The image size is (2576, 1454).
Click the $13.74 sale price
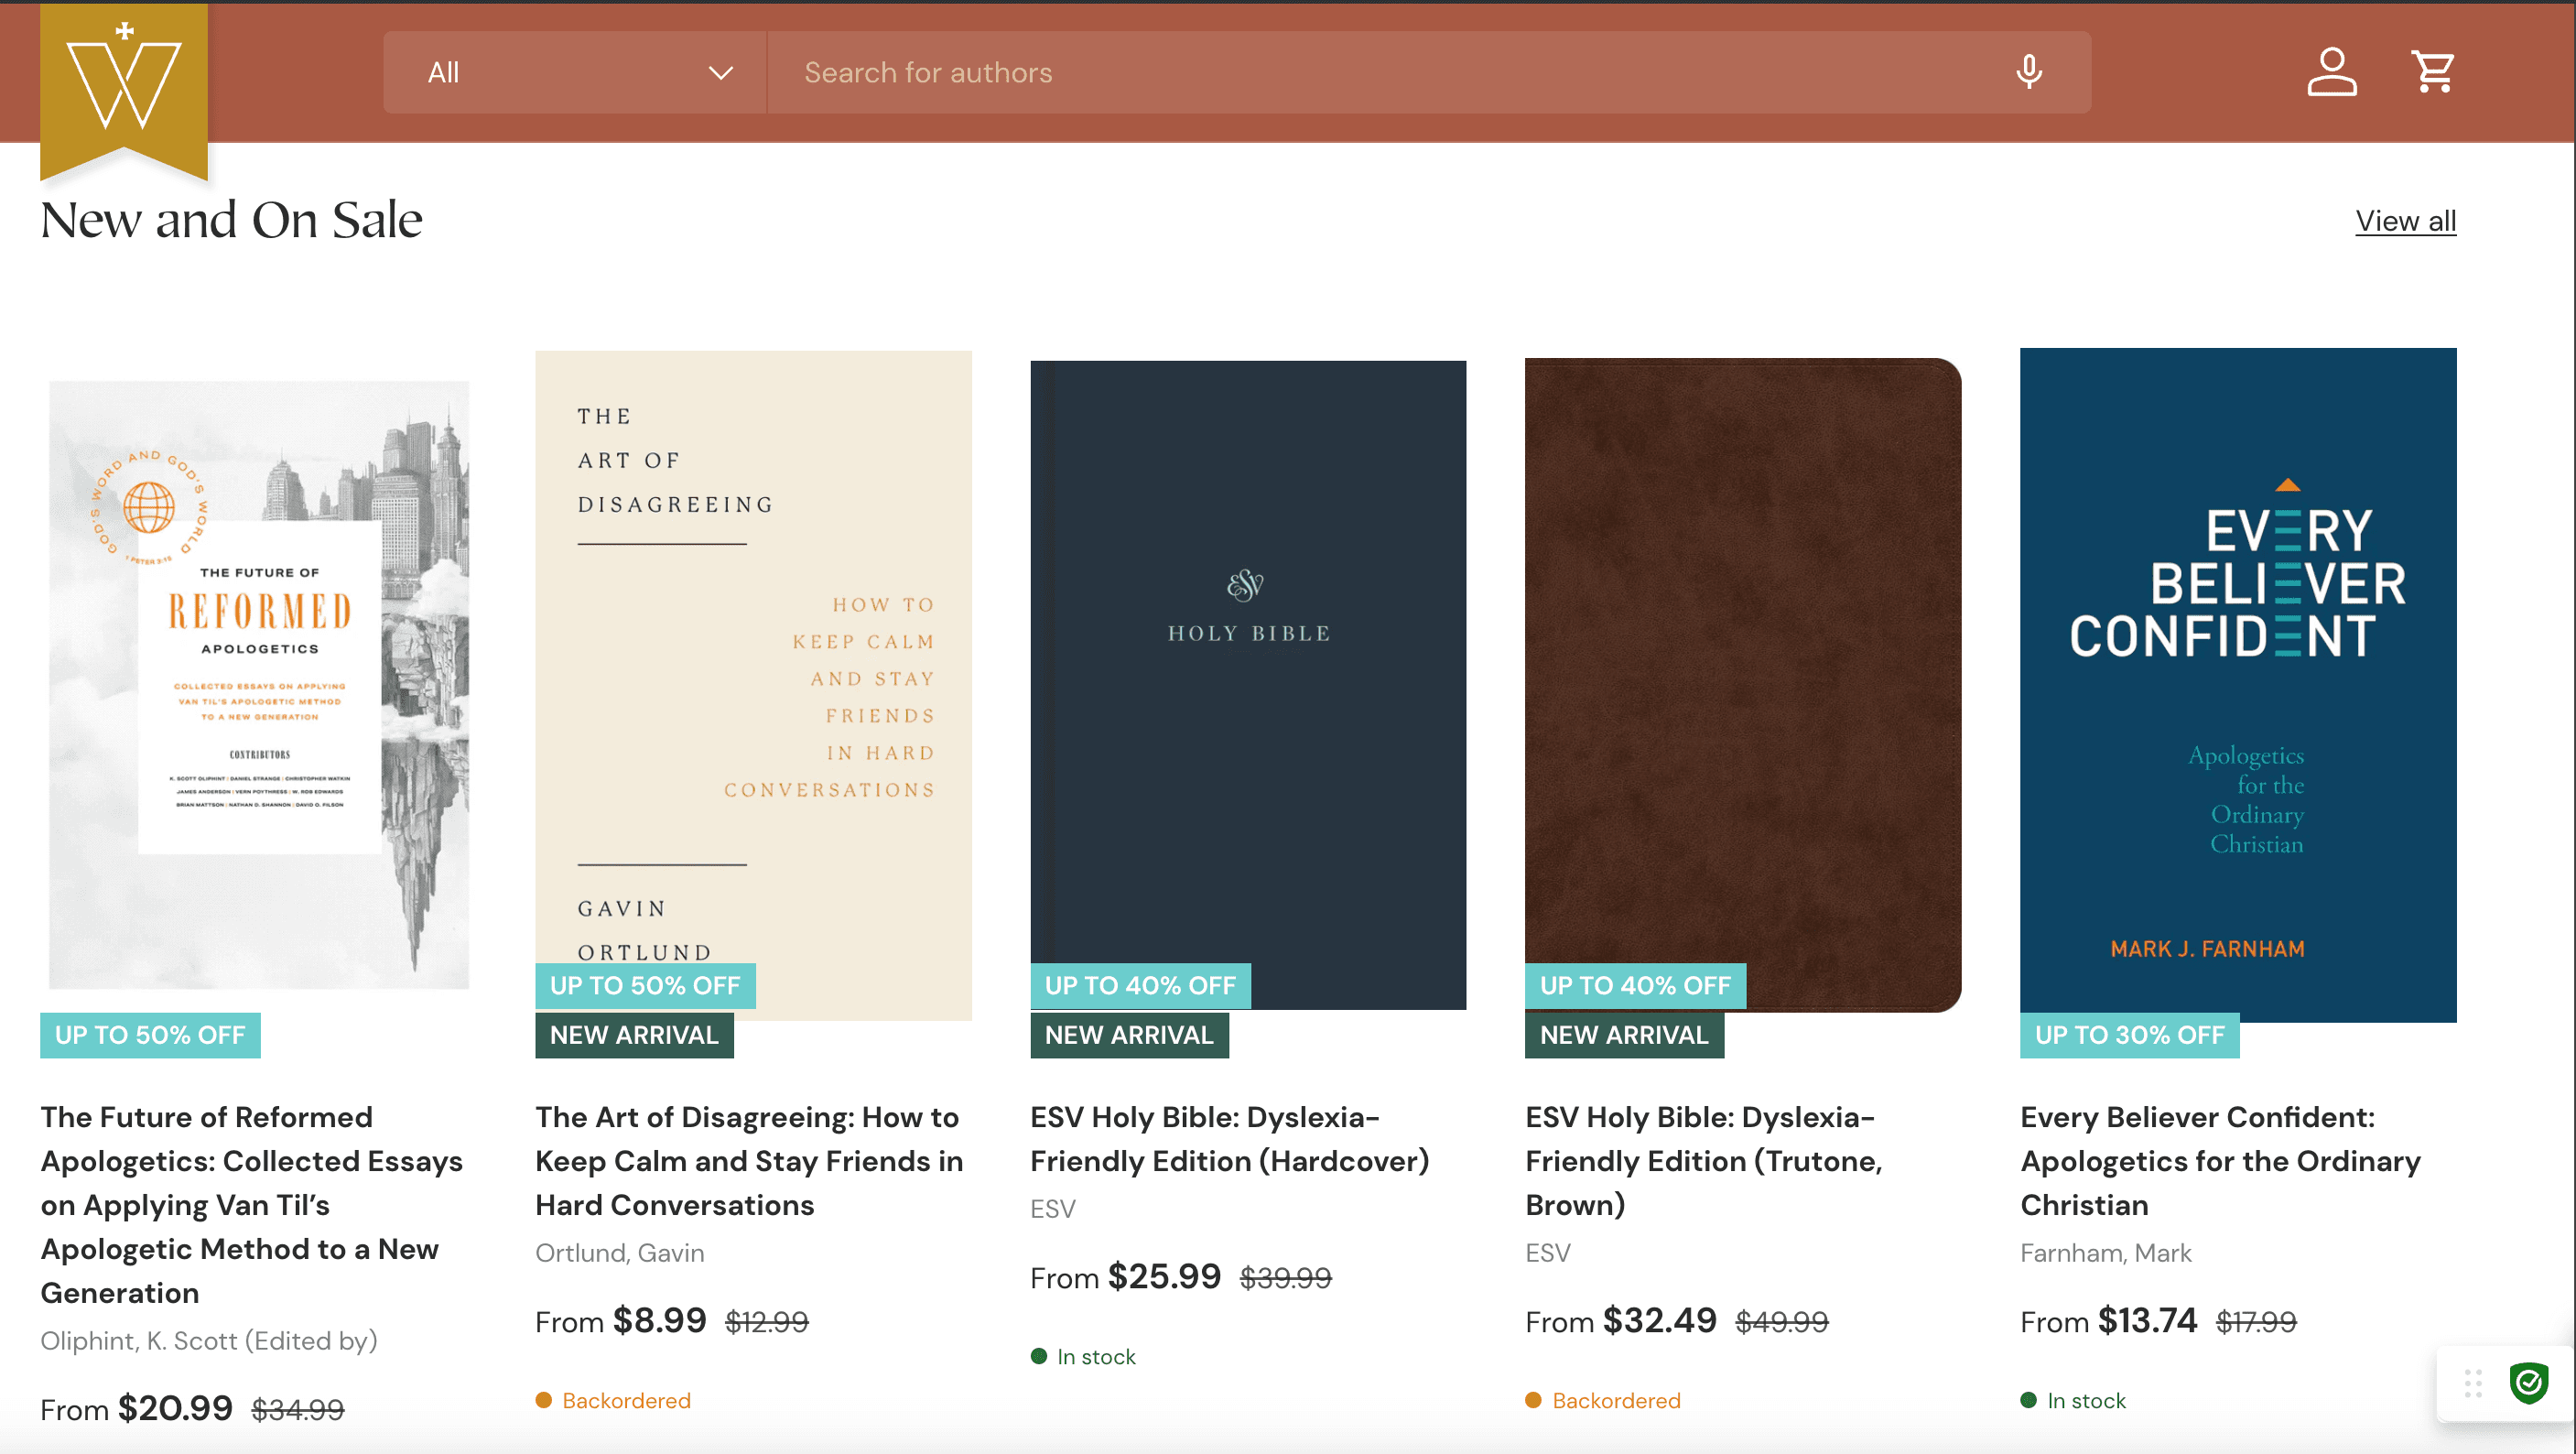tap(2148, 1321)
